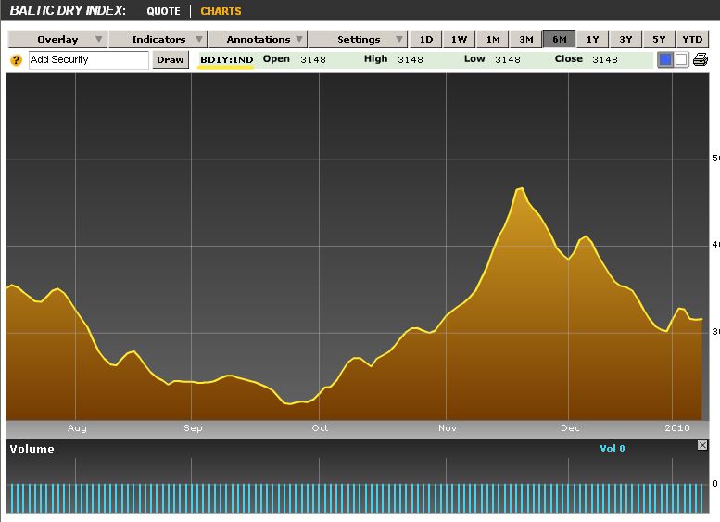Image resolution: width=720 pixels, height=522 pixels.
Task: Click the BDIY:IND ticker label
Action: point(227,59)
